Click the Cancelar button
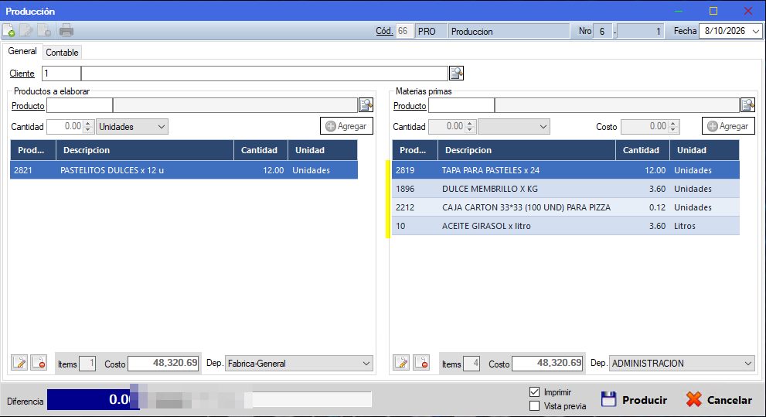 [x=719, y=399]
